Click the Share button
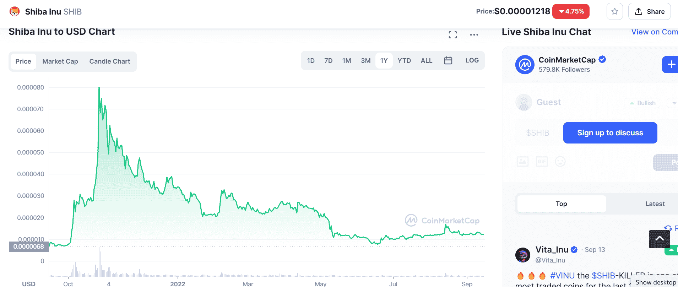Image resolution: width=678 pixels, height=287 pixels. point(649,11)
